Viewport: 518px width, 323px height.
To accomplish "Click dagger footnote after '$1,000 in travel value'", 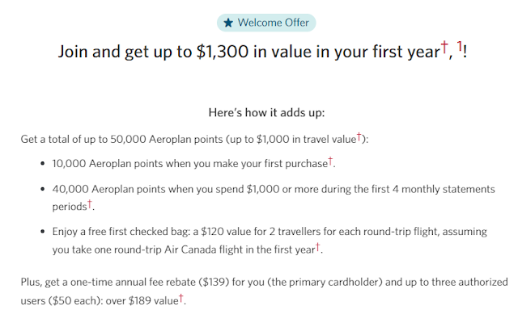I will (x=362, y=137).
